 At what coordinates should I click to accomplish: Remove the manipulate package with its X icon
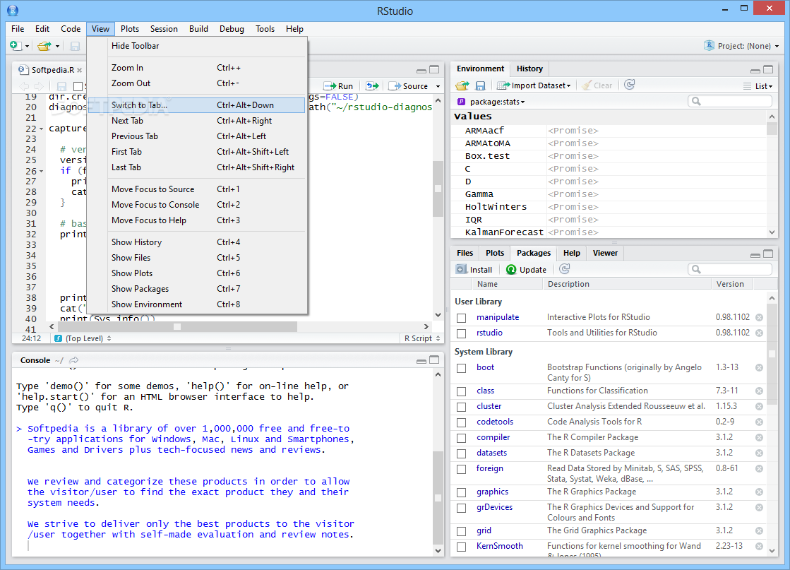tap(759, 318)
